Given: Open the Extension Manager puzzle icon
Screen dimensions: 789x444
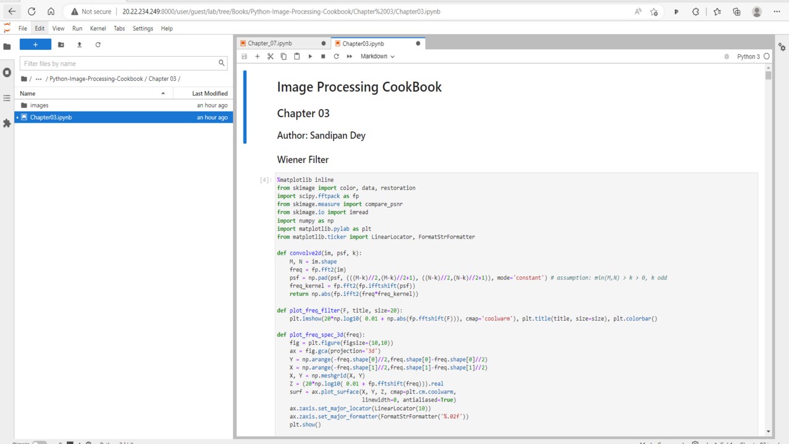Looking at the screenshot, I should click(x=7, y=123).
